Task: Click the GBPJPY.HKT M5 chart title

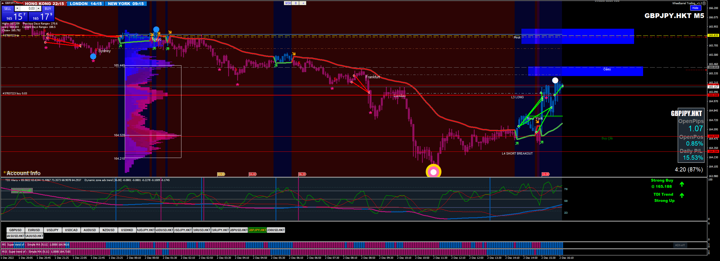Action: (674, 16)
